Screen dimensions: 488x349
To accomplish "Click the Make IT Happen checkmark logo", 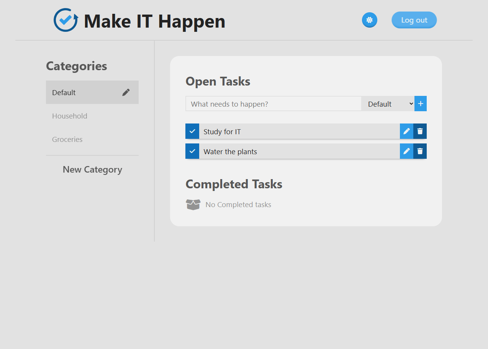I will [x=65, y=20].
